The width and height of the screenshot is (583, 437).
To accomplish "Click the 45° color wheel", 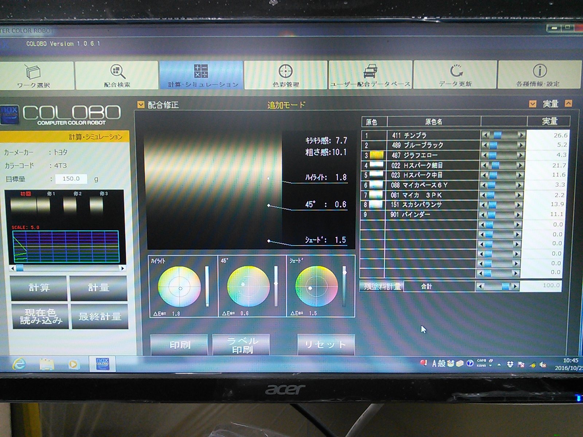I will point(249,286).
